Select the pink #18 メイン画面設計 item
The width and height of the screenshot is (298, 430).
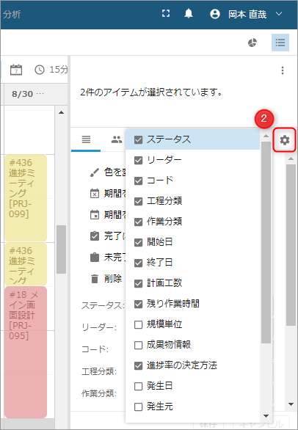[26, 352]
